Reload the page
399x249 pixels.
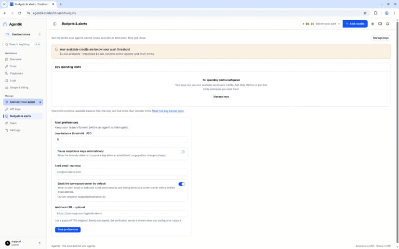(x=20, y=13)
